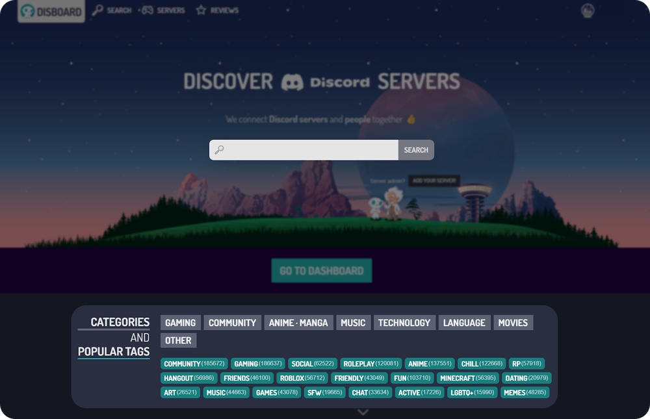The width and height of the screenshot is (650, 419).
Task: Click the magnifying glass inside the search box
Action: 219,149
